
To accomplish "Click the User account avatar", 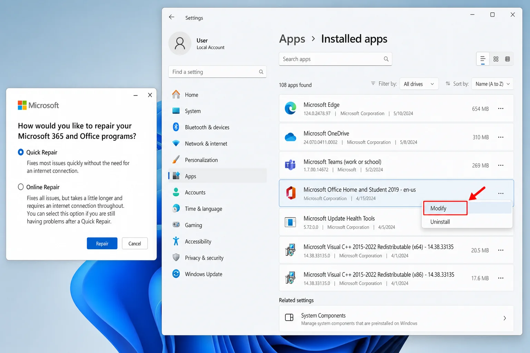I will pos(180,43).
